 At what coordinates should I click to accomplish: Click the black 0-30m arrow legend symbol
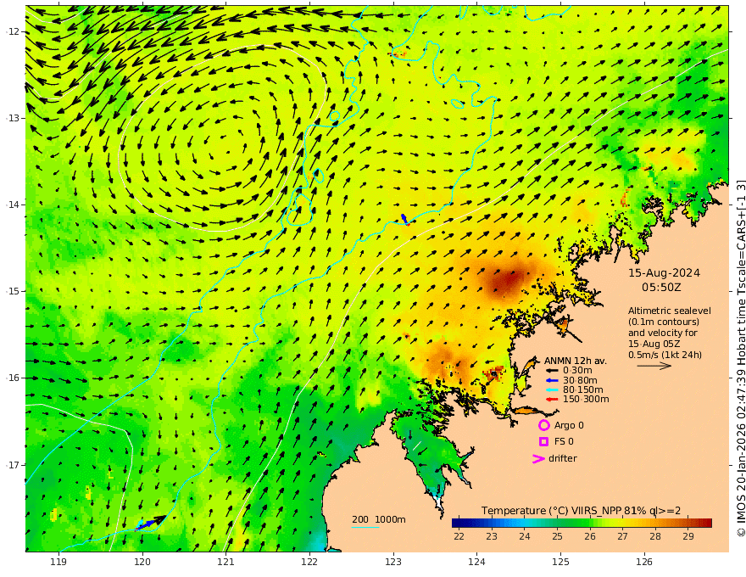coord(551,370)
